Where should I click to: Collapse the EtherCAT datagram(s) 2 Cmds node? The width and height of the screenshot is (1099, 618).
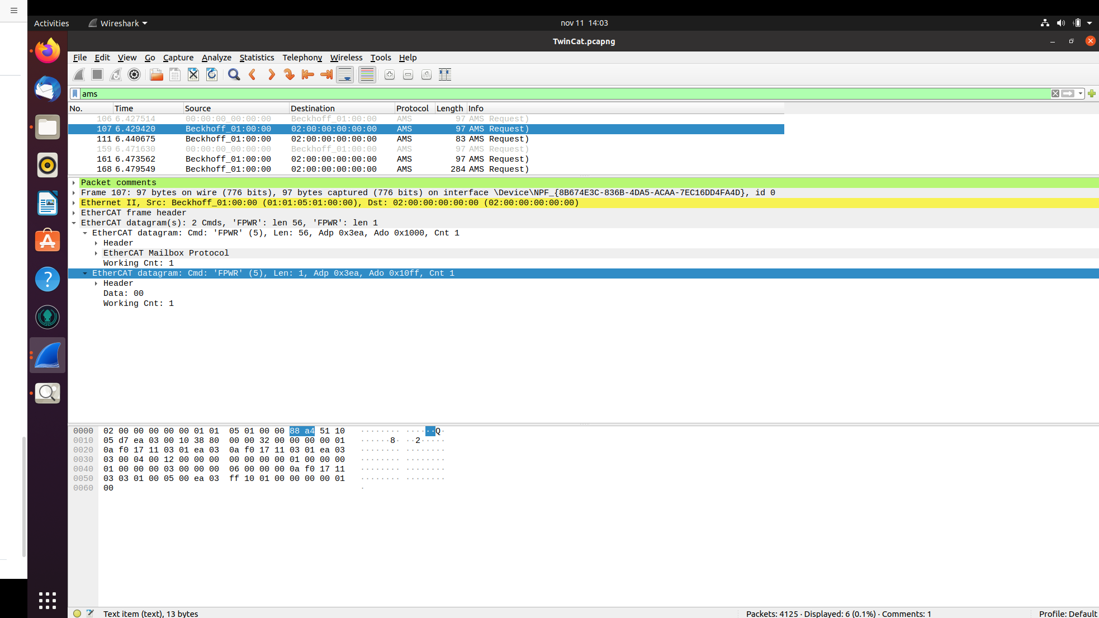74,223
